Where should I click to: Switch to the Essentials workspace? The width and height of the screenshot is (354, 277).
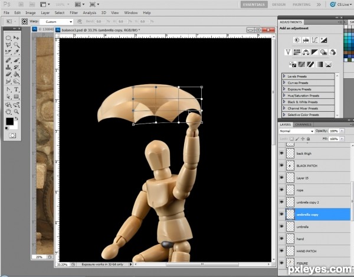click(254, 5)
